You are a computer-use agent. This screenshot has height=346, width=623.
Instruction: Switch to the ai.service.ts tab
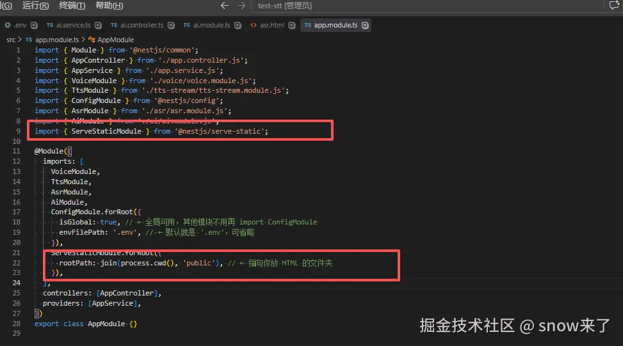point(73,25)
